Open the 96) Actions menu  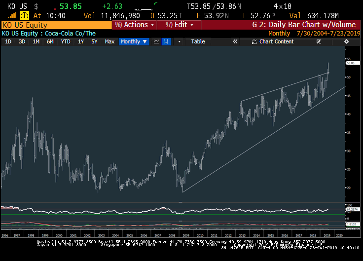pos(134,25)
